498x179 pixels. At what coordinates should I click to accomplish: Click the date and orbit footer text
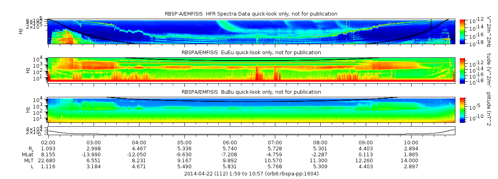[251, 174]
